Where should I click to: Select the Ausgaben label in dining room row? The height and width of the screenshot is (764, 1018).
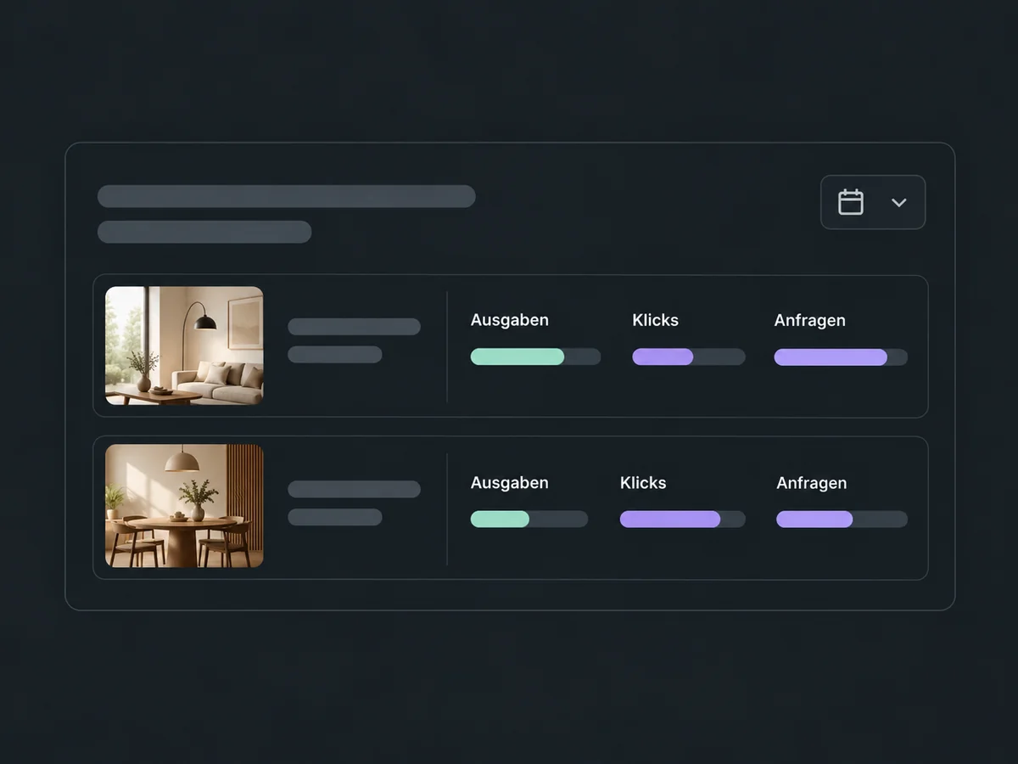coord(510,483)
